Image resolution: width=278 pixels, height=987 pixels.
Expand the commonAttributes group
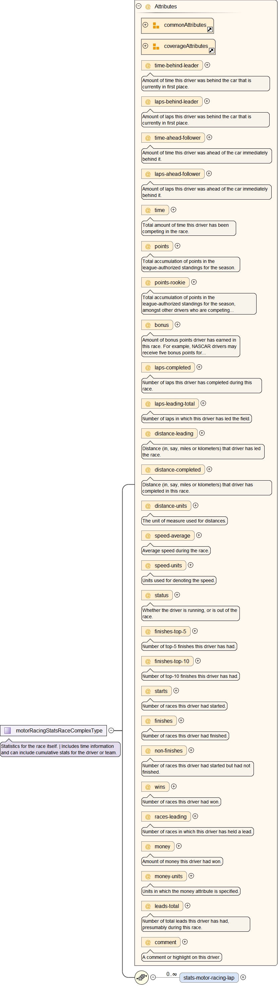tap(145, 25)
